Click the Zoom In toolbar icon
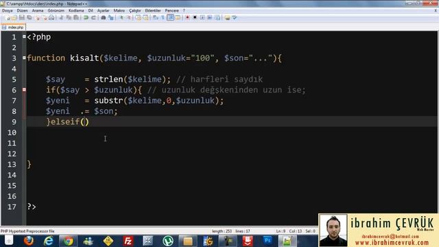439x247 pixels. (x=121, y=18)
